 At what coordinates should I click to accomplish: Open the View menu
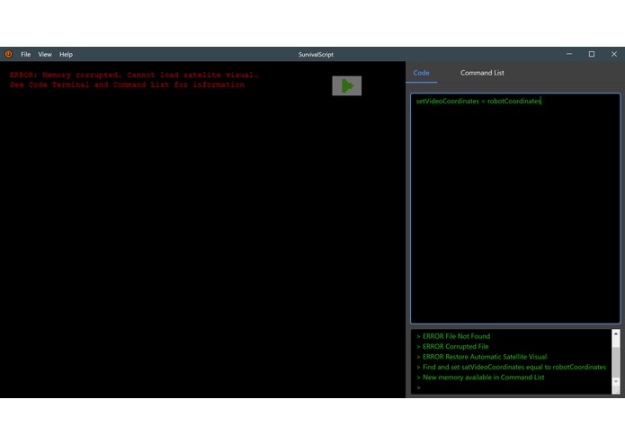(x=45, y=54)
